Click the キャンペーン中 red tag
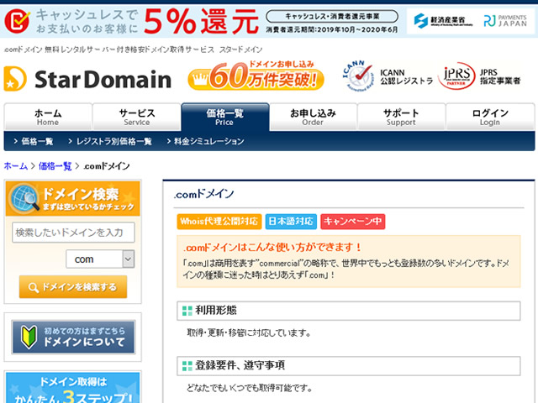The height and width of the screenshot is (403, 538). pos(353,222)
